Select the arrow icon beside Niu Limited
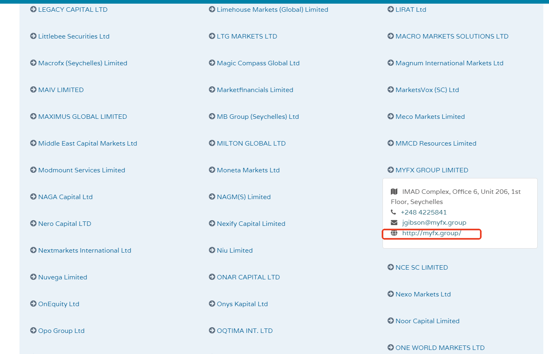 212,250
